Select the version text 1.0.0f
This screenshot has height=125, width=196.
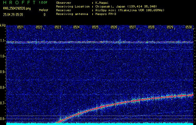click(x=43, y=2)
